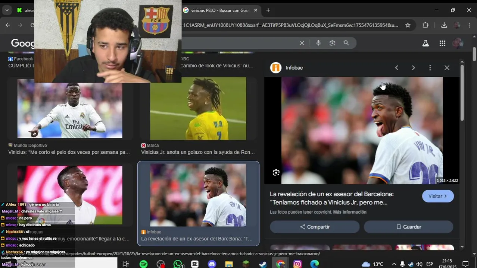
Task: Open CapCut from the taskbar
Action: point(195,264)
